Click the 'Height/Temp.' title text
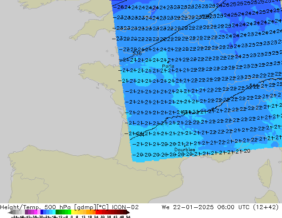The height and width of the screenshot is (218, 282). coord(20,207)
